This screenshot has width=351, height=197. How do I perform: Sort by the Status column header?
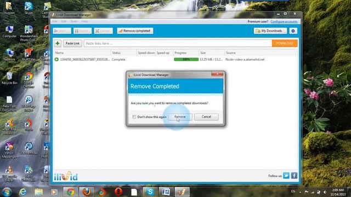[x=123, y=53]
